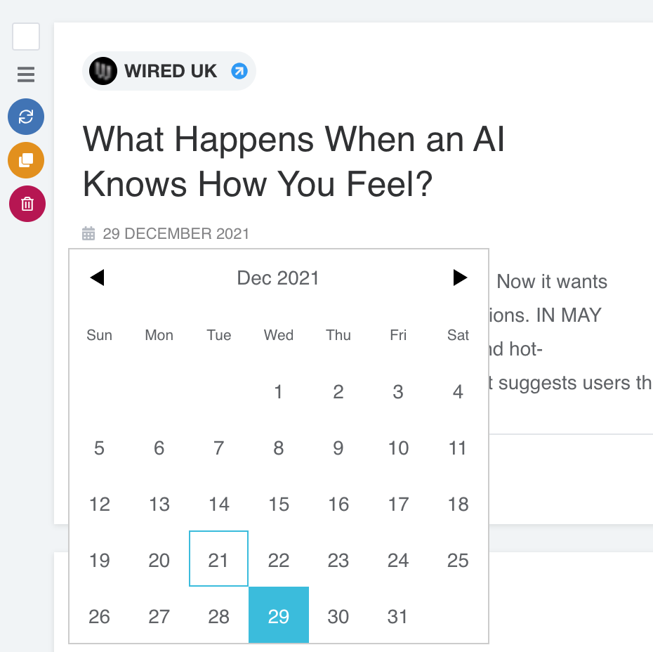Open WIRED UK external link arrow
The width and height of the screenshot is (653, 652).
tap(239, 71)
